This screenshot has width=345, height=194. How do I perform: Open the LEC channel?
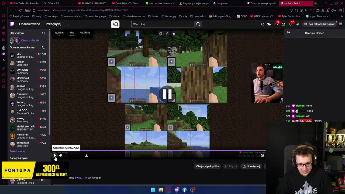[x=28, y=55]
